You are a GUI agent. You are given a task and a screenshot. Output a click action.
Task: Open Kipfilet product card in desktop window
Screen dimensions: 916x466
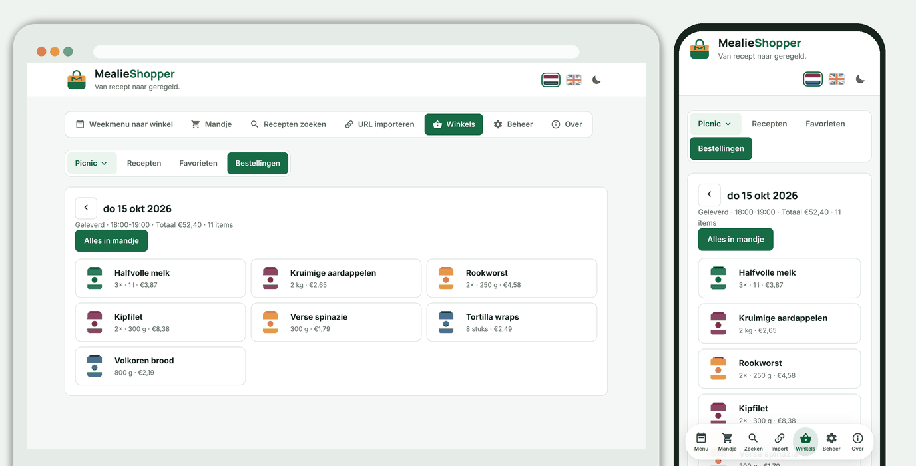(x=160, y=322)
